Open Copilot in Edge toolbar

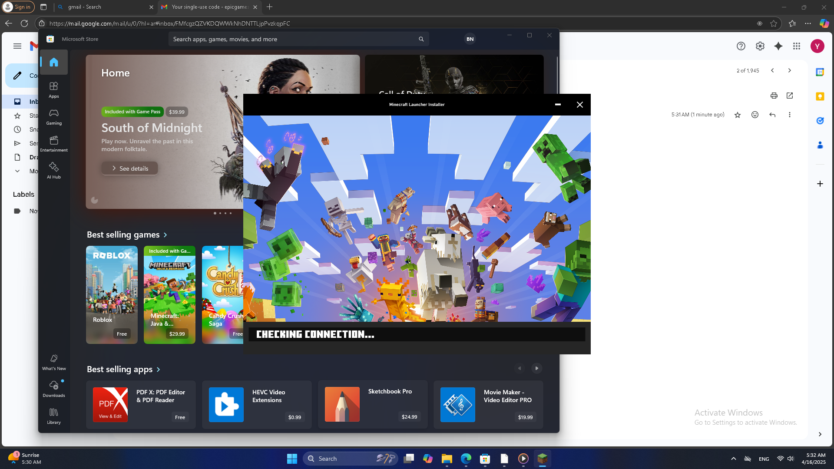click(x=824, y=23)
